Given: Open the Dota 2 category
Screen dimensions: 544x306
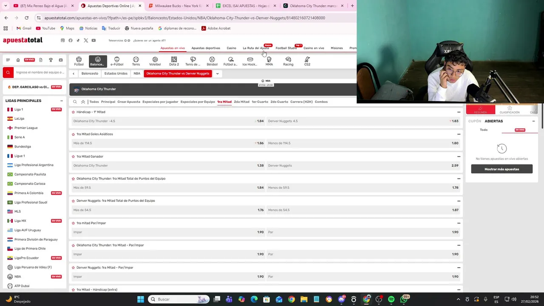Looking at the screenshot, I should coord(174,61).
